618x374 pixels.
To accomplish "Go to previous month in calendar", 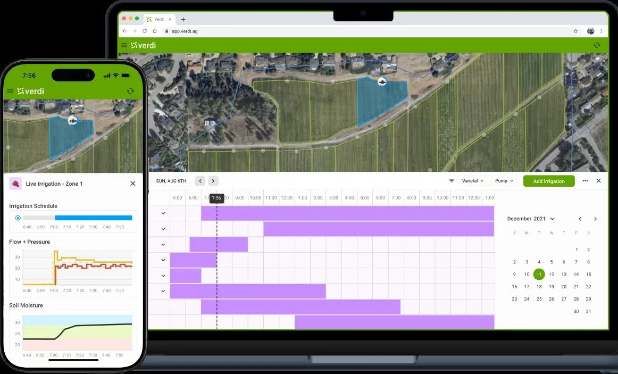I will 580,219.
